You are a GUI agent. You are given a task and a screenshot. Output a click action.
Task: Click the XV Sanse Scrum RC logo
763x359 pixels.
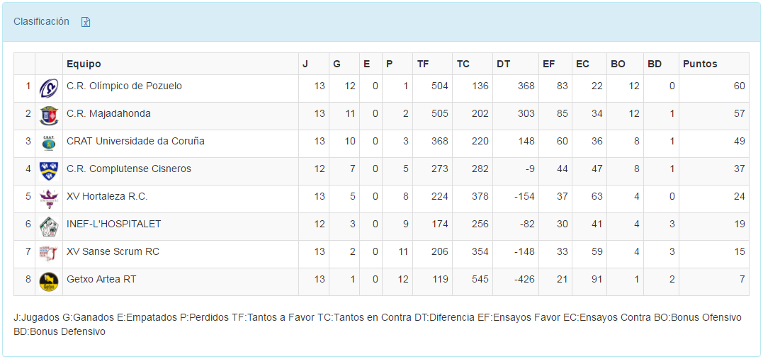tap(48, 253)
